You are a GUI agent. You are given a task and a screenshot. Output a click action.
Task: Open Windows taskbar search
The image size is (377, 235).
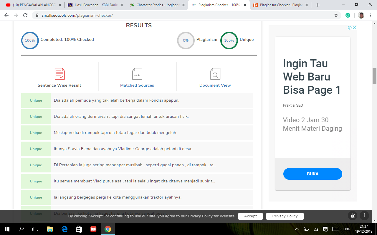point(21,229)
